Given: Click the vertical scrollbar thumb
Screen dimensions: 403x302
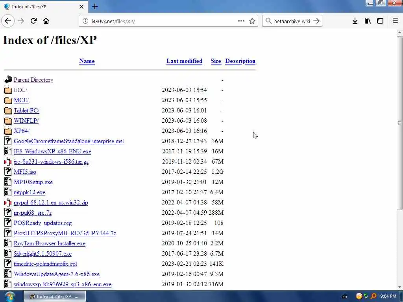Looking at the screenshot, I should (x=399, y=123).
